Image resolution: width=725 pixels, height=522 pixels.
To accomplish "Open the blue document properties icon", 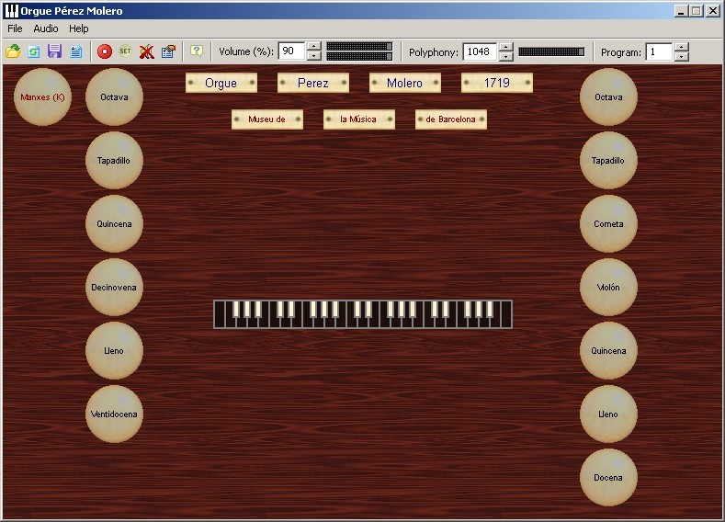I will [76, 51].
